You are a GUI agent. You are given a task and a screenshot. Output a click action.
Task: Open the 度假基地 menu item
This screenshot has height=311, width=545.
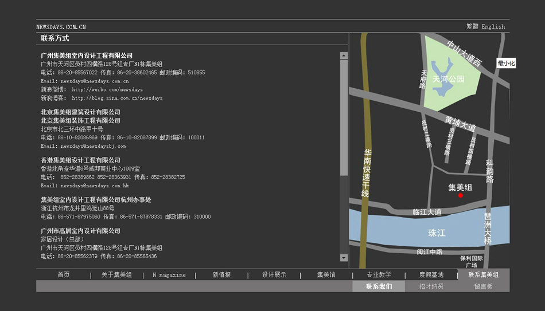pos(431,275)
